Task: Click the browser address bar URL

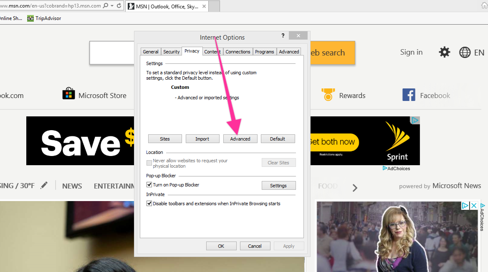Action: pos(51,5)
